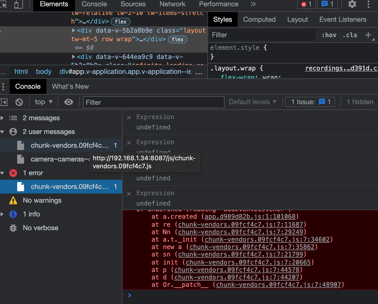Toggle device toolbar icon
This screenshot has height=304, width=378.
(18, 4)
